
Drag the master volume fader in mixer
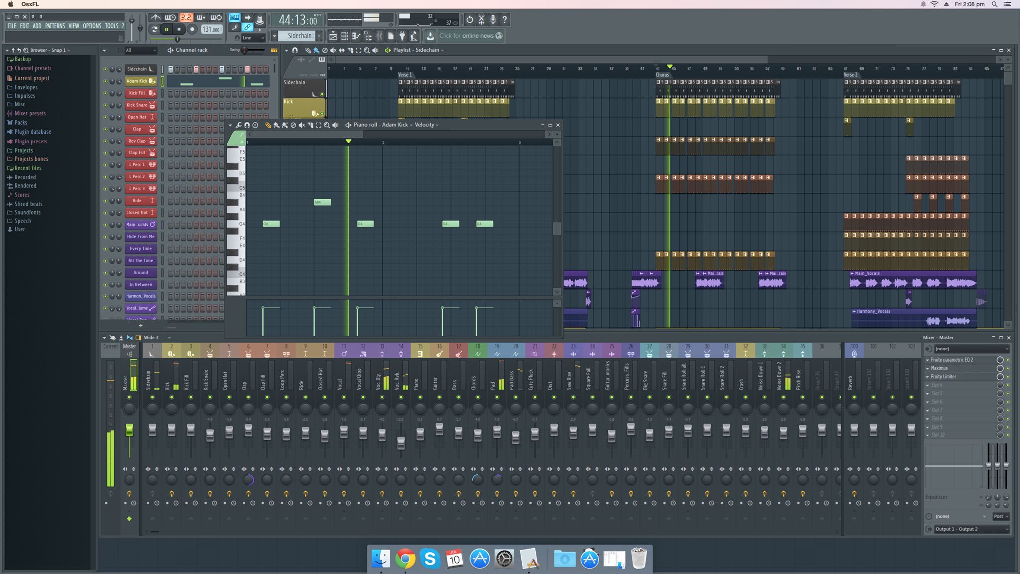coord(129,428)
